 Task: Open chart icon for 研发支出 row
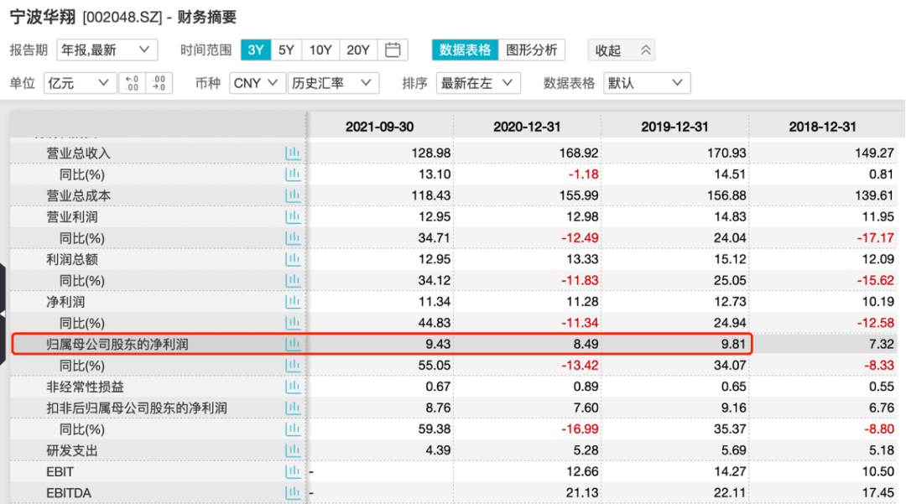293,450
